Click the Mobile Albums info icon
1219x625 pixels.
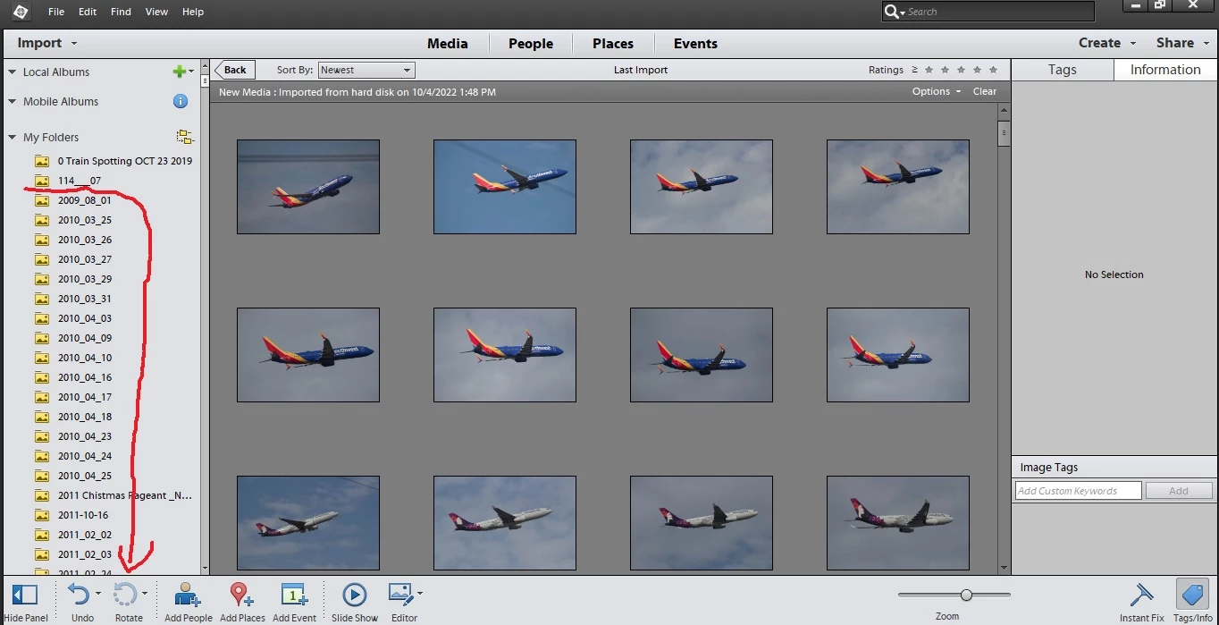[181, 101]
